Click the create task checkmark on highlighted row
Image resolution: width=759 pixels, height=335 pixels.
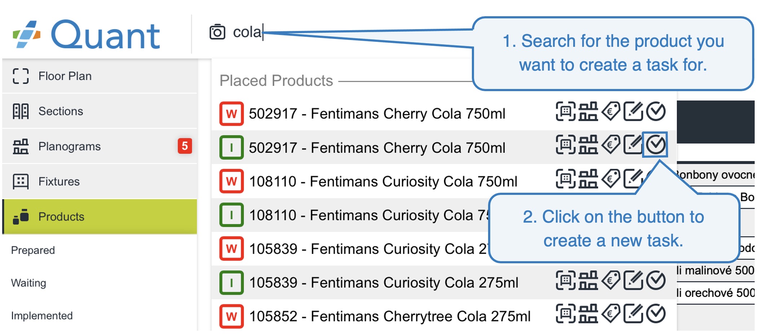pyautogui.click(x=655, y=144)
